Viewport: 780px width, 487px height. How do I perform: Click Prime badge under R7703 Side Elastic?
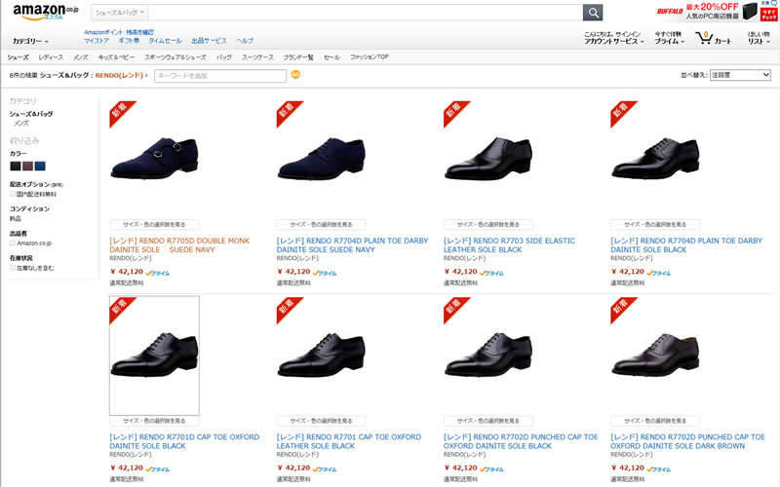pyautogui.click(x=490, y=273)
